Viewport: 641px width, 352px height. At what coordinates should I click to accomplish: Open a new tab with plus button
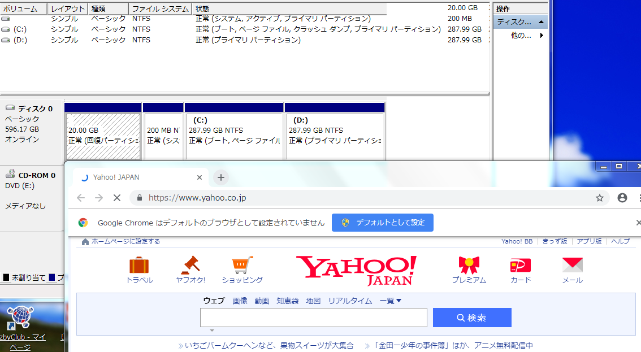click(221, 177)
